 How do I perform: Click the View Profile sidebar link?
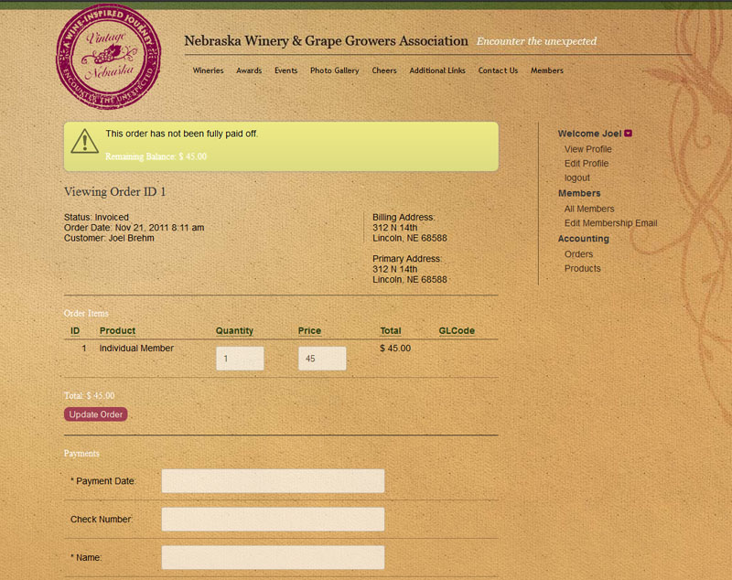click(x=587, y=149)
